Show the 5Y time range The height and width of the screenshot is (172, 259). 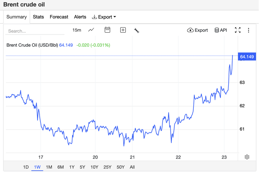pyautogui.click(x=82, y=167)
